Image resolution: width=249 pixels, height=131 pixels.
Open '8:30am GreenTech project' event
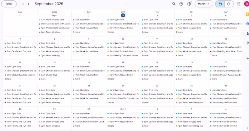[x=123, y=98]
